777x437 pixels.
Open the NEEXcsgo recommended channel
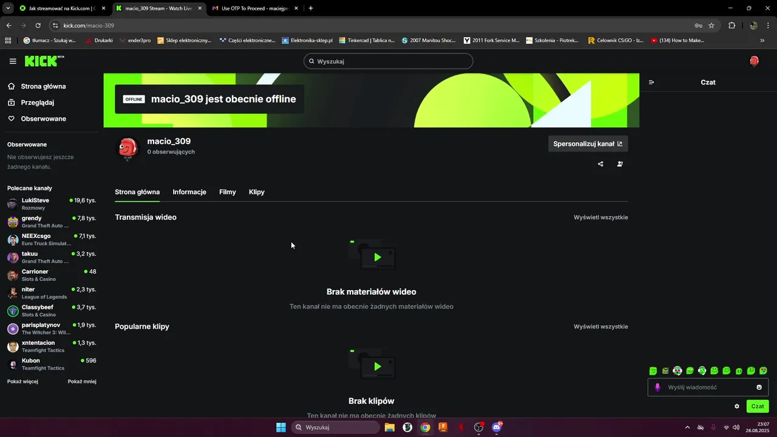pos(52,240)
